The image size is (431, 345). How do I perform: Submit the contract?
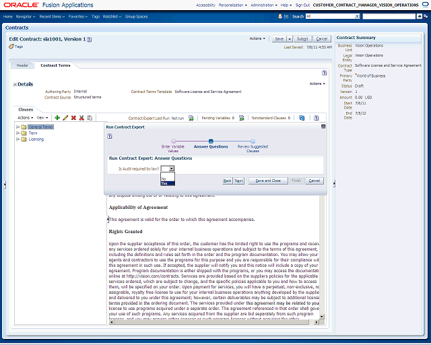point(302,39)
